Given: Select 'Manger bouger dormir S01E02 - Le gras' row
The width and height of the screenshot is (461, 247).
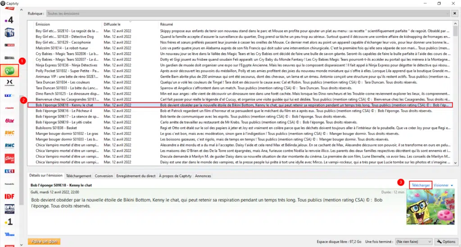Looking at the screenshot, I should (240, 134).
